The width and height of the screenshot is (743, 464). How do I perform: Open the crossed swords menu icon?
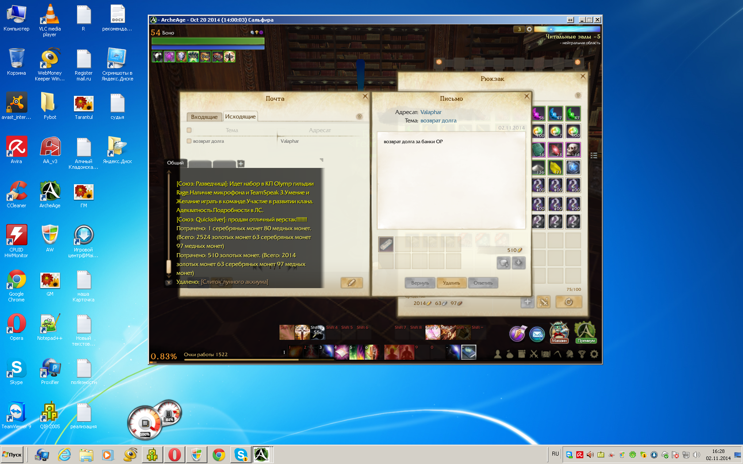[x=534, y=354]
